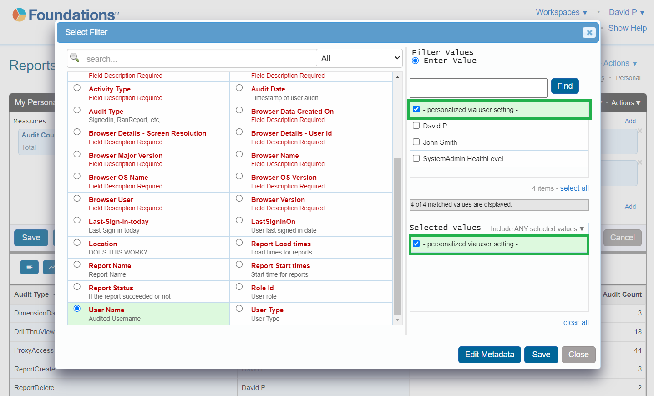Check the David P filter value

416,126
